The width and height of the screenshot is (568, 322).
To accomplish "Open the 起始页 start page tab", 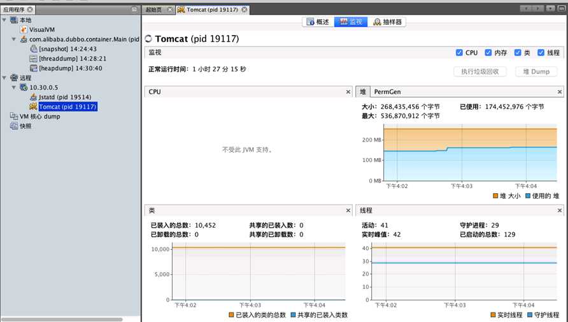I will [154, 10].
